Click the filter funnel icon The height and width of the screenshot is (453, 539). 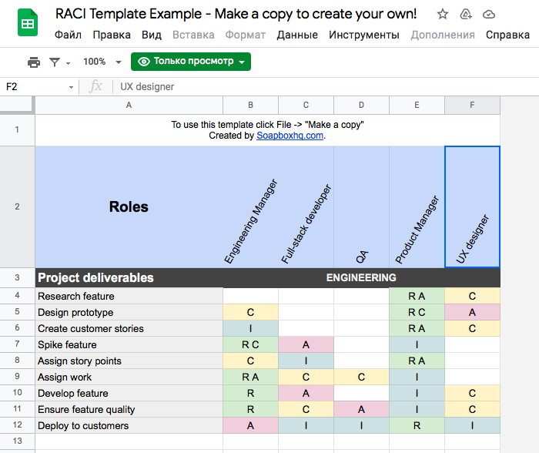[x=55, y=62]
